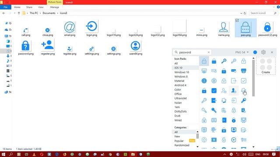
Task: Uncheck the pass.png selection checkbox
Action: coord(237,20)
